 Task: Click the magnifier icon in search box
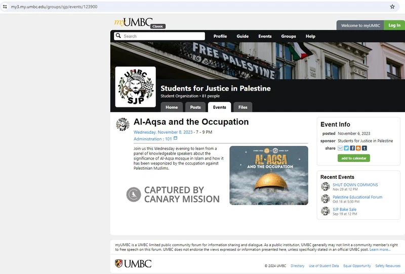click(118, 36)
